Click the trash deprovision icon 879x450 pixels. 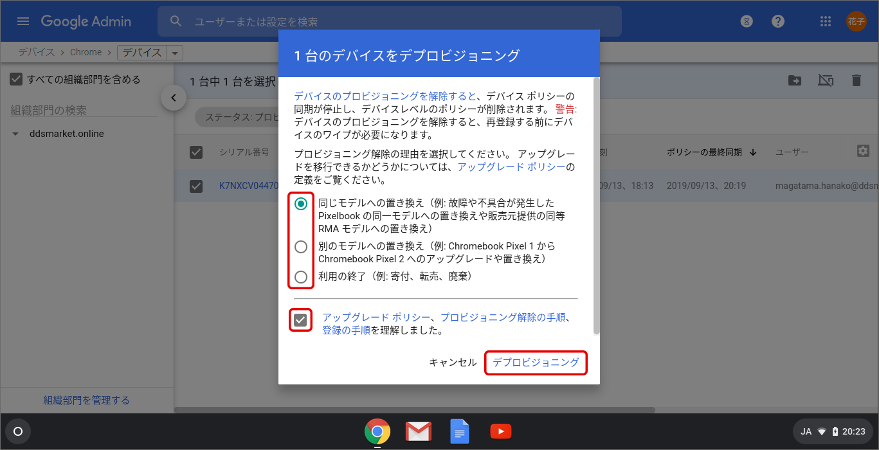pos(856,80)
